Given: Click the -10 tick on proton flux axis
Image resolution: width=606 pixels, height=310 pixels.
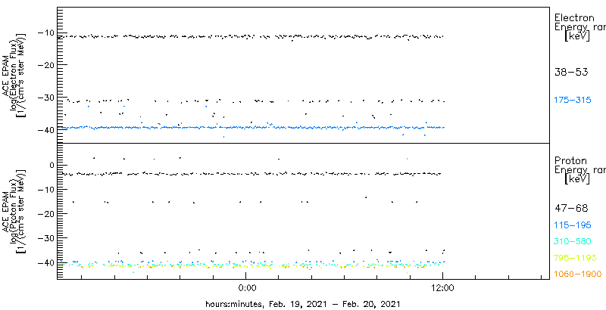Looking at the screenshot, I should pyautogui.click(x=47, y=189).
